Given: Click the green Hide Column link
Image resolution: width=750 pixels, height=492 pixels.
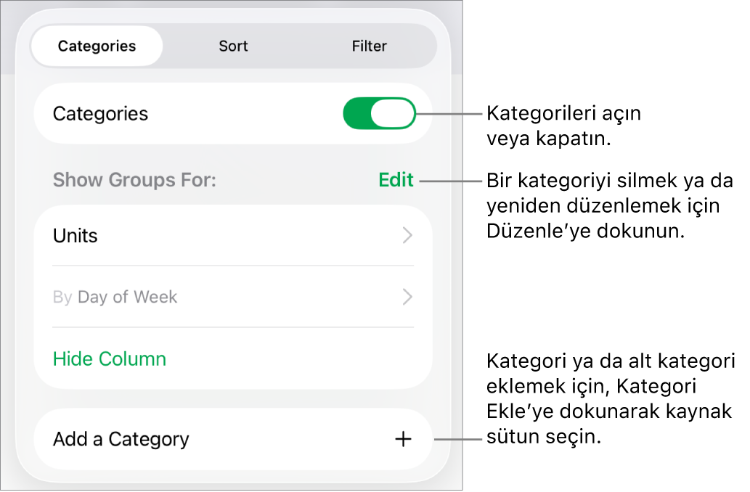Looking at the screenshot, I should (110, 358).
